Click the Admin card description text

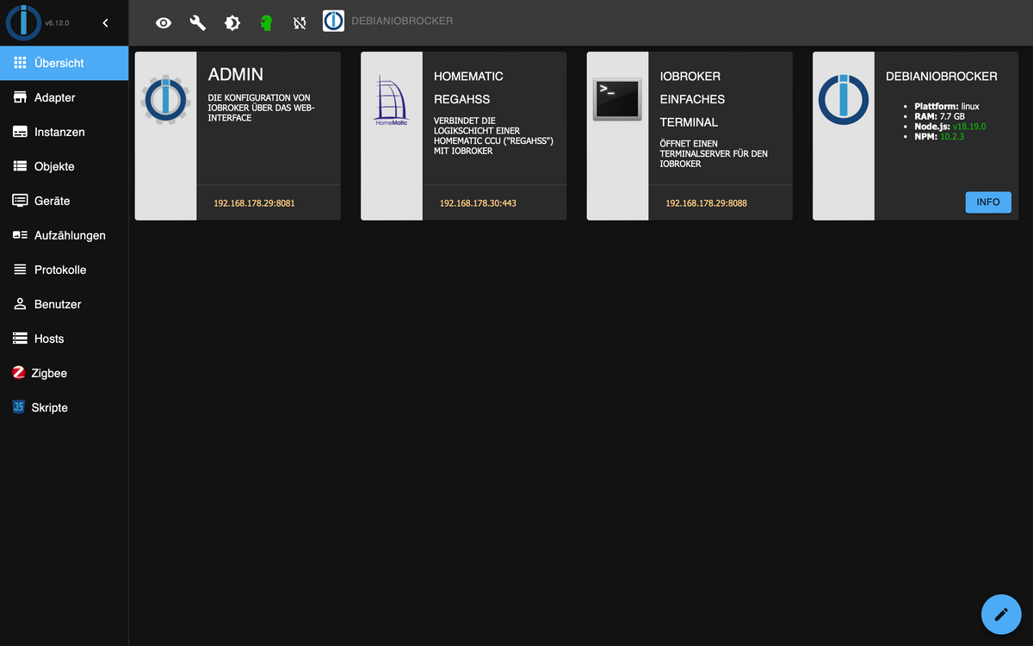click(x=263, y=108)
